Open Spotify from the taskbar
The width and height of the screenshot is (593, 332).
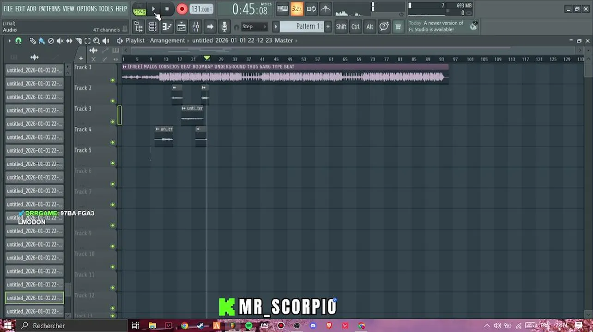coord(248,326)
